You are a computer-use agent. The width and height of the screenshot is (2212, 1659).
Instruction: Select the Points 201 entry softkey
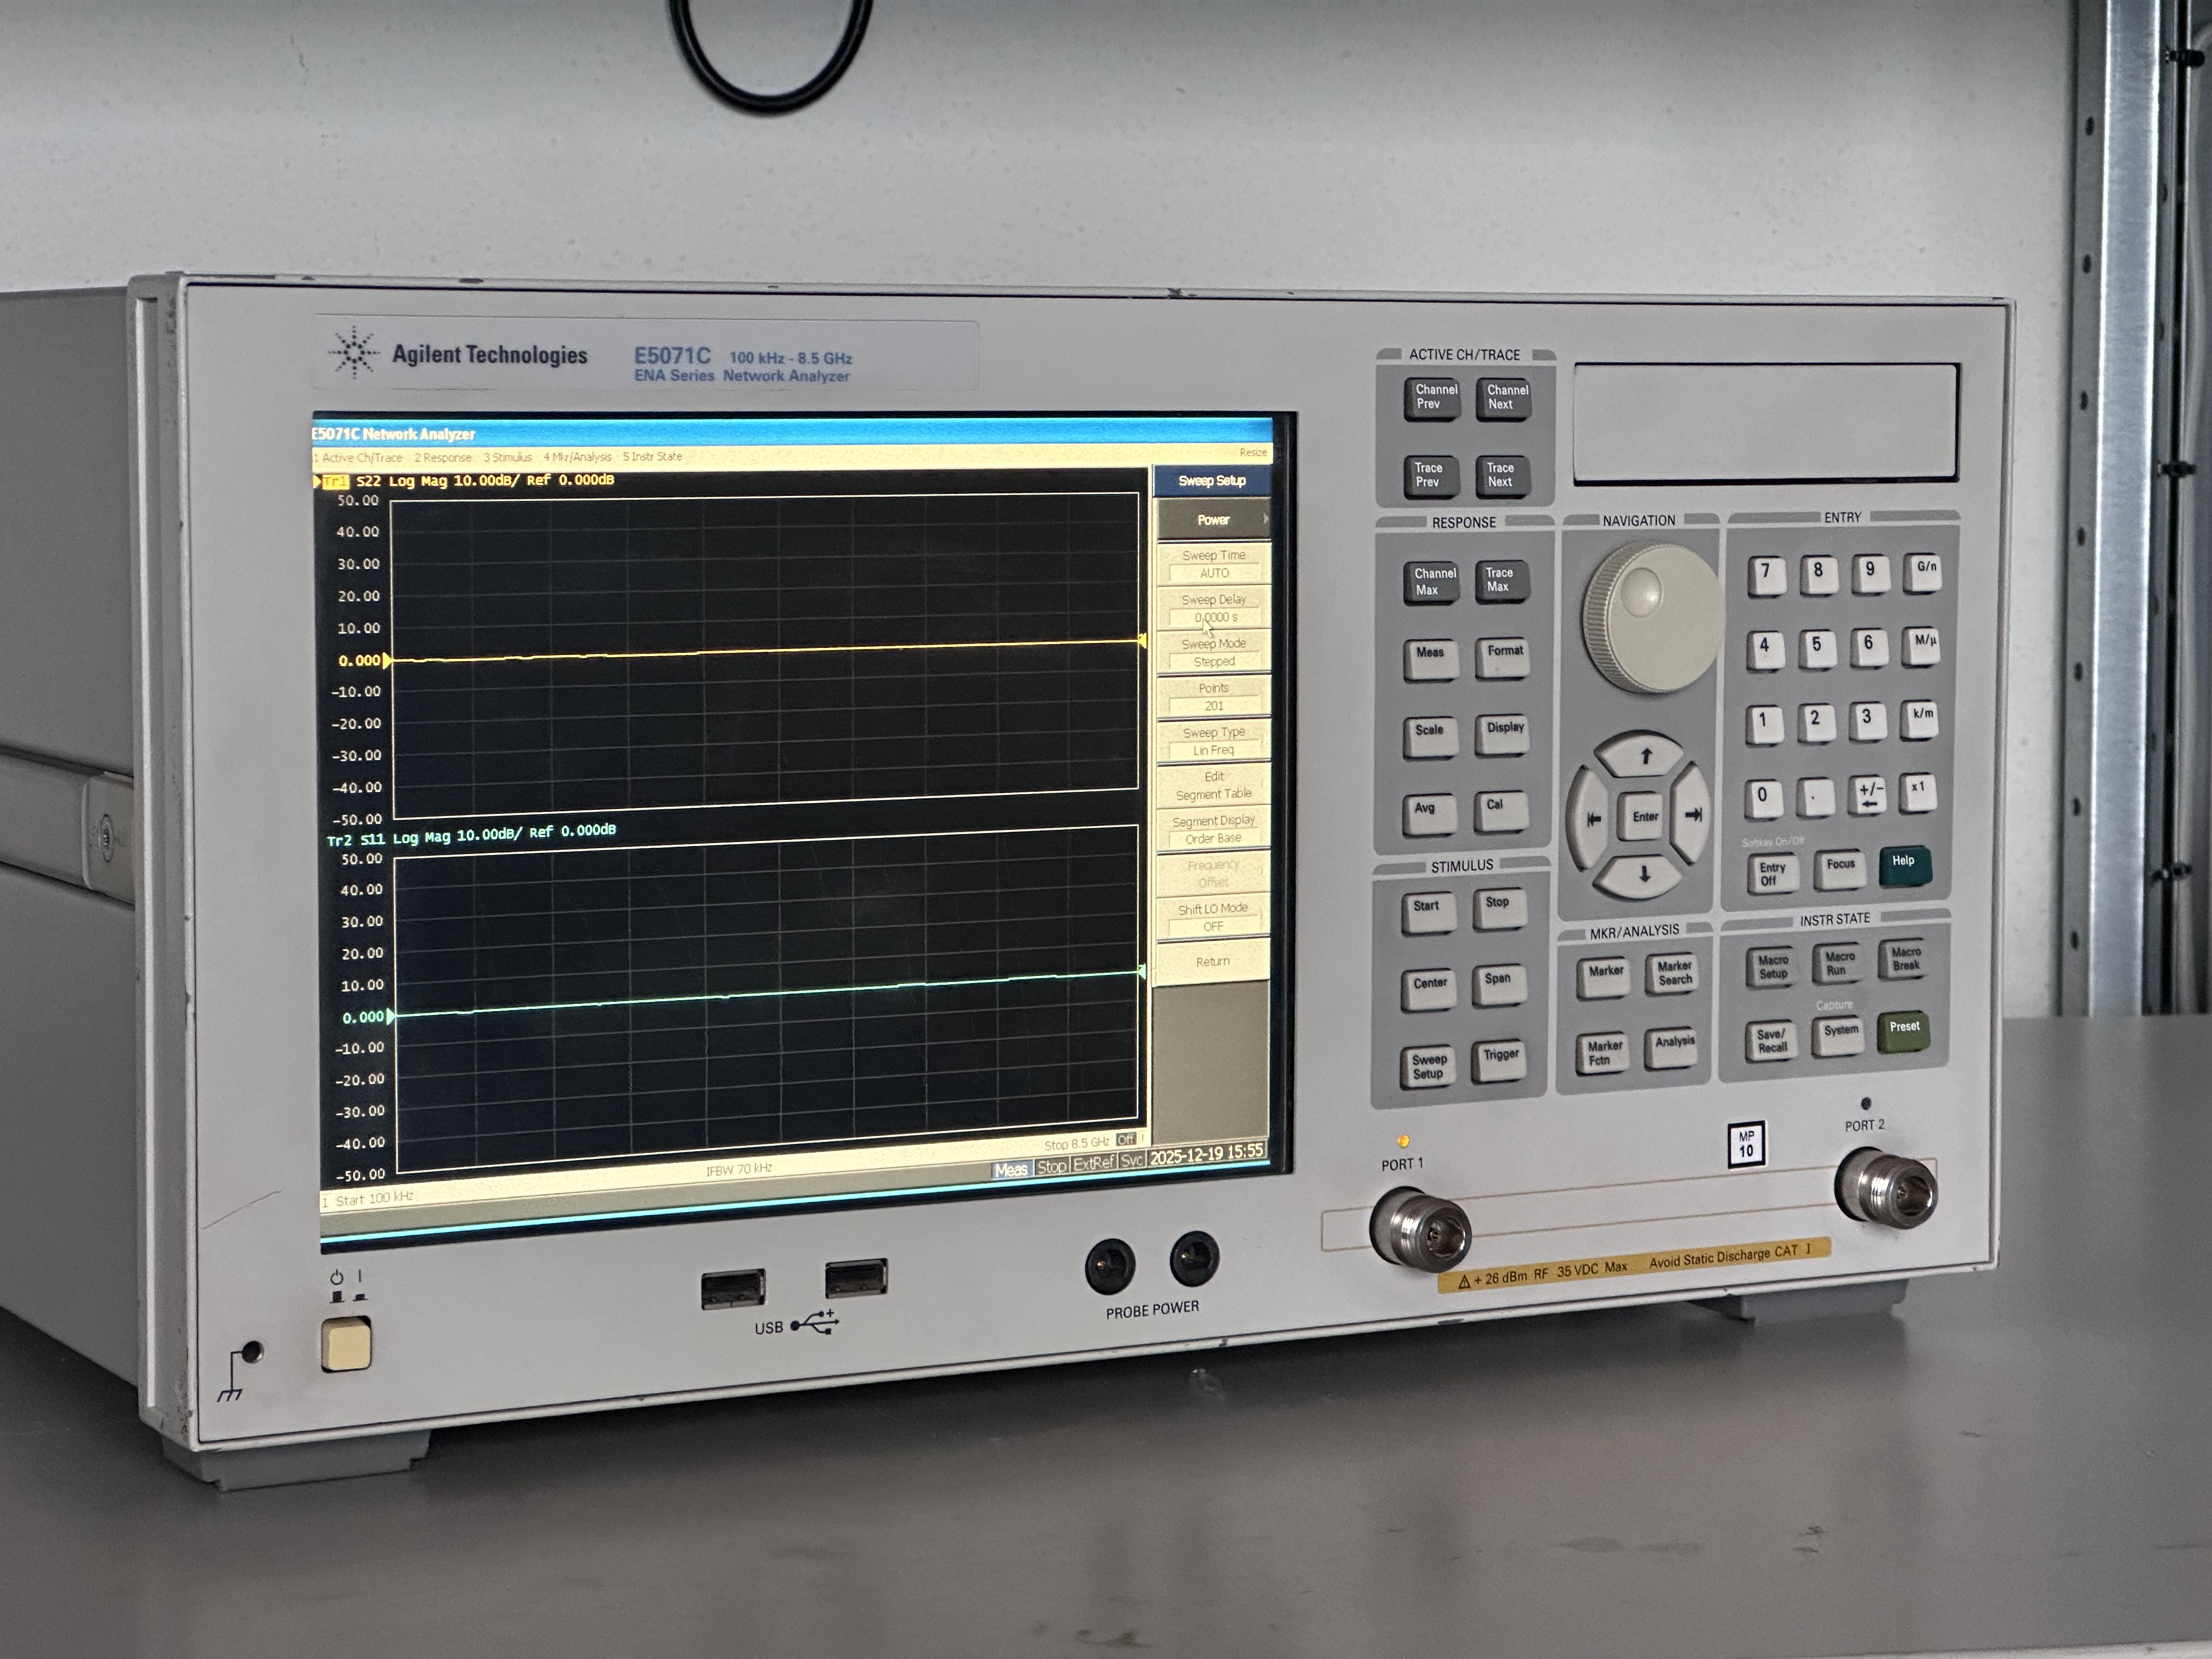tap(1214, 696)
